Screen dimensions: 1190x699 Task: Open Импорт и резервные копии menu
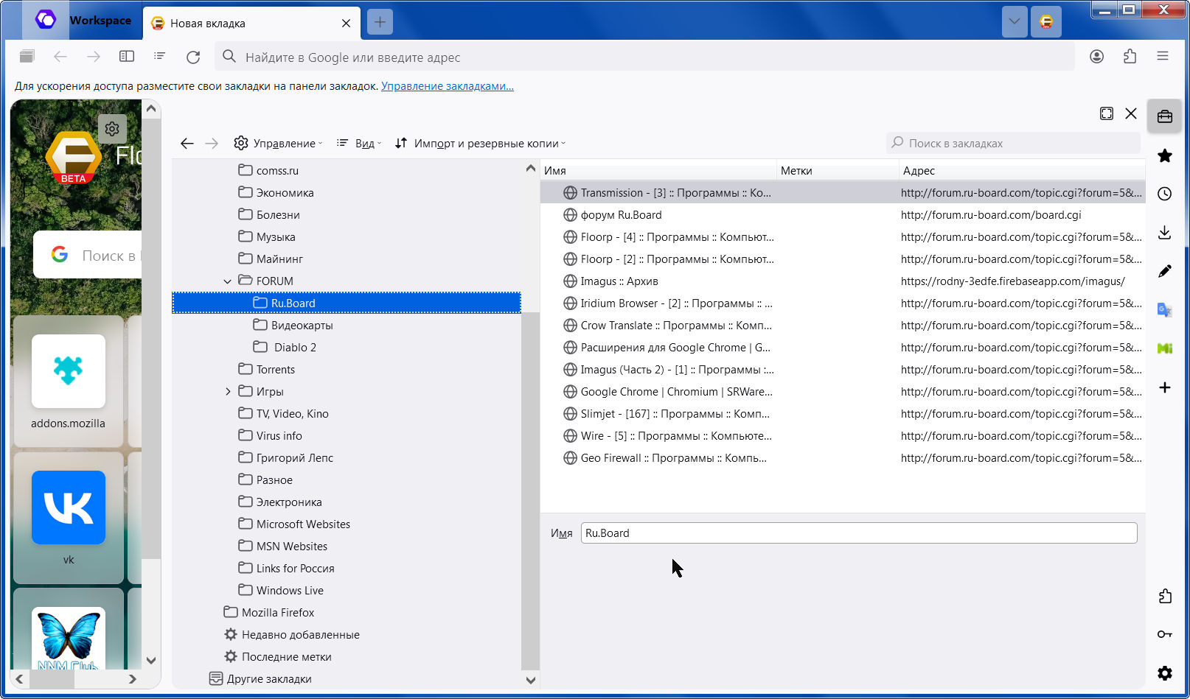(x=480, y=144)
